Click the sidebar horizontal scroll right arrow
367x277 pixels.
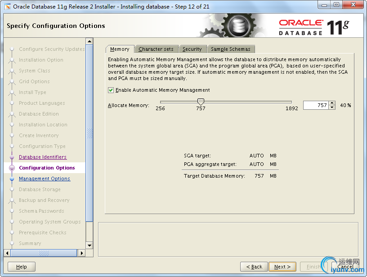coord(82,253)
